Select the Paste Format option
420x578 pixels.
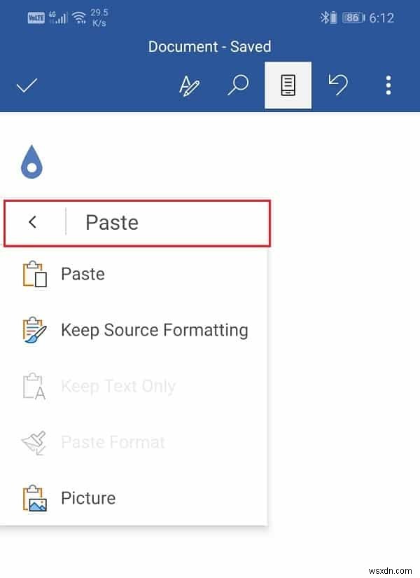pos(113,442)
